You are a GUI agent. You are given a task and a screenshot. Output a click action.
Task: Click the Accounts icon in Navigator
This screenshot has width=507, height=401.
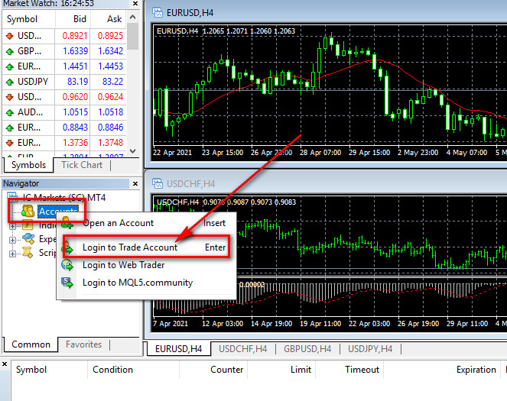pyautogui.click(x=28, y=212)
